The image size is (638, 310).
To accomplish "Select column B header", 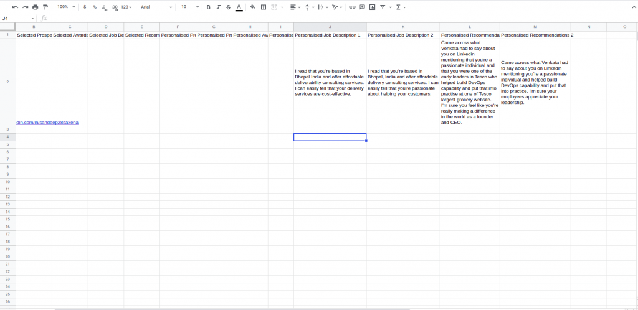I will click(x=34, y=27).
